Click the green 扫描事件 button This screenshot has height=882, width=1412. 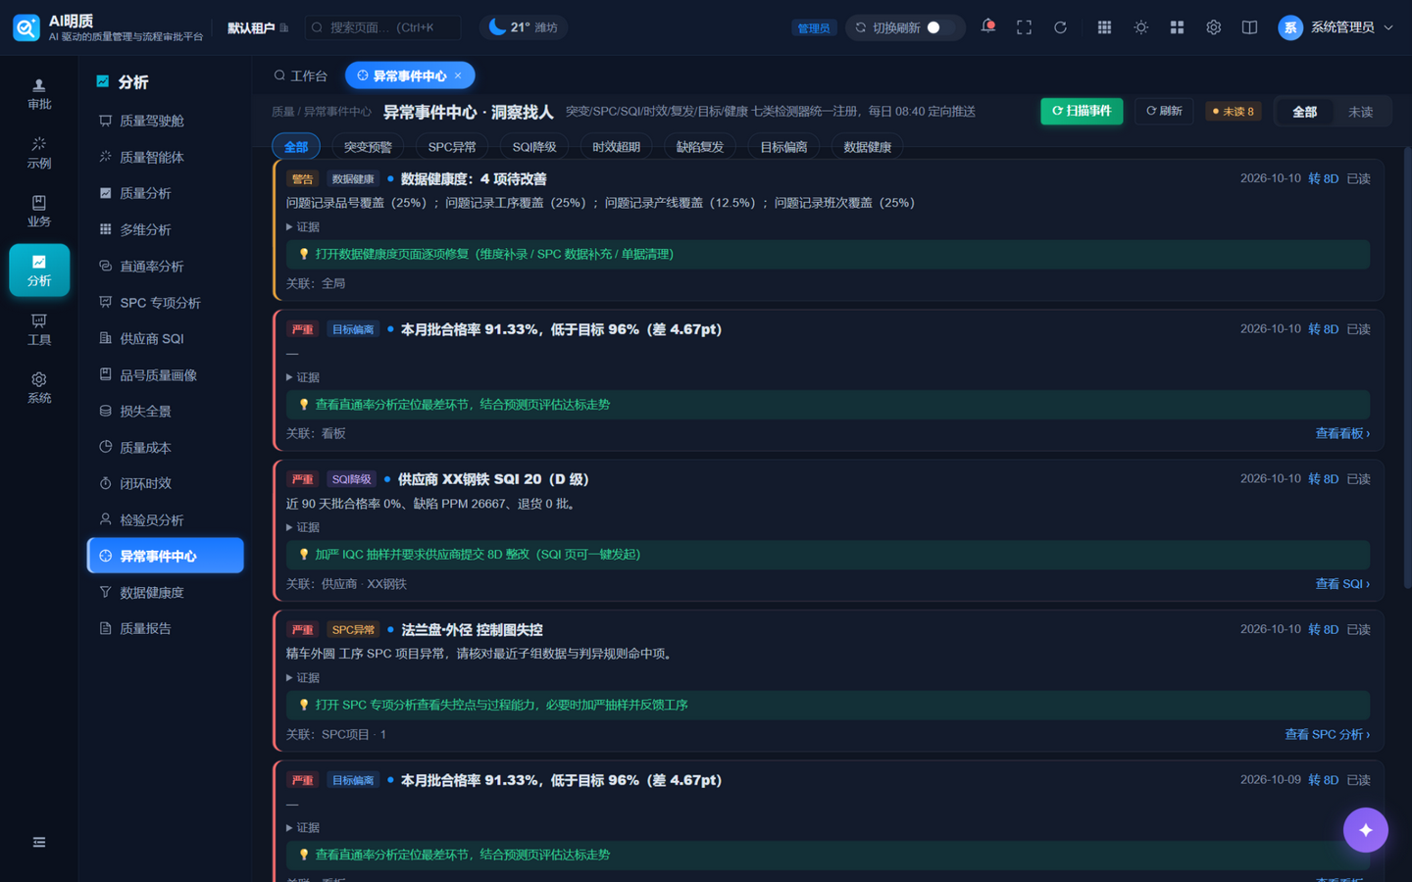1082,111
